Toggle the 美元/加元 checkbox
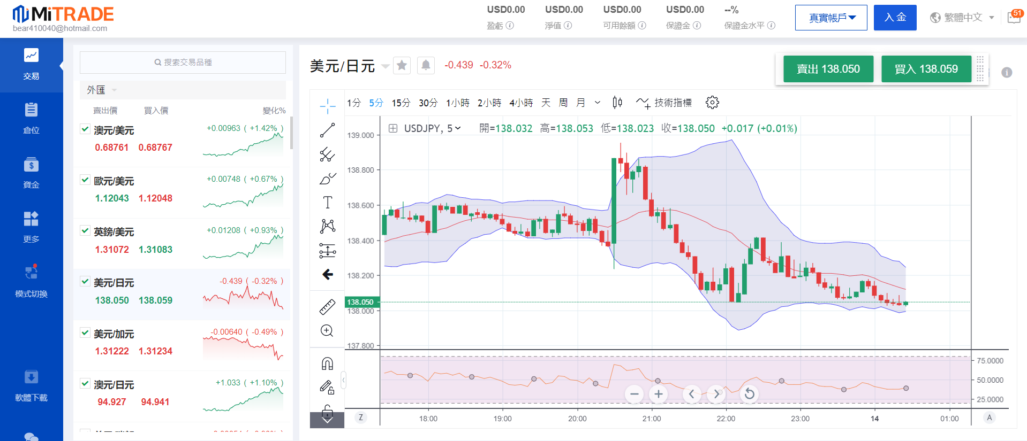This screenshot has width=1027, height=441. [85, 332]
